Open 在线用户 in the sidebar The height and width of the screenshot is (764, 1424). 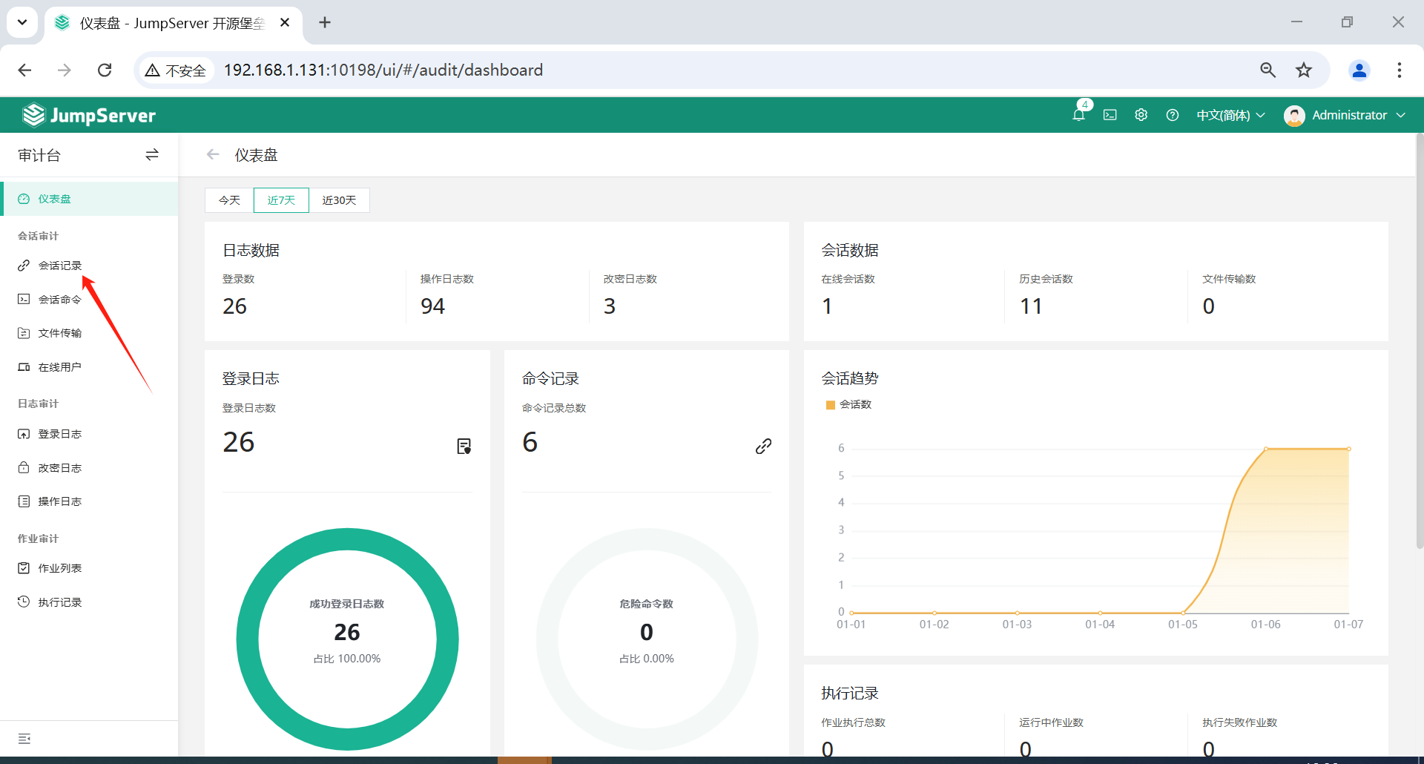click(89, 367)
